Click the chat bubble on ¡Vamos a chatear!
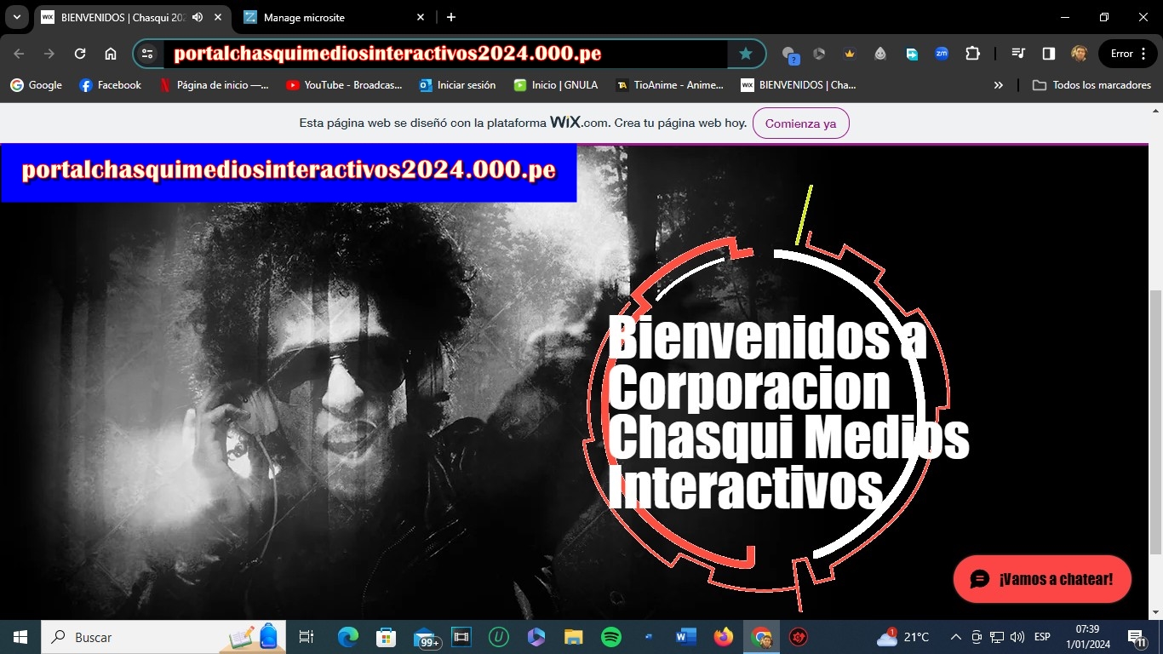This screenshot has width=1163, height=654. [981, 579]
